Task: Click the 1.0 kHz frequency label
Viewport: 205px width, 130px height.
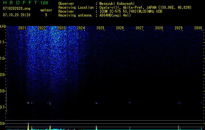Action: tap(3, 58)
